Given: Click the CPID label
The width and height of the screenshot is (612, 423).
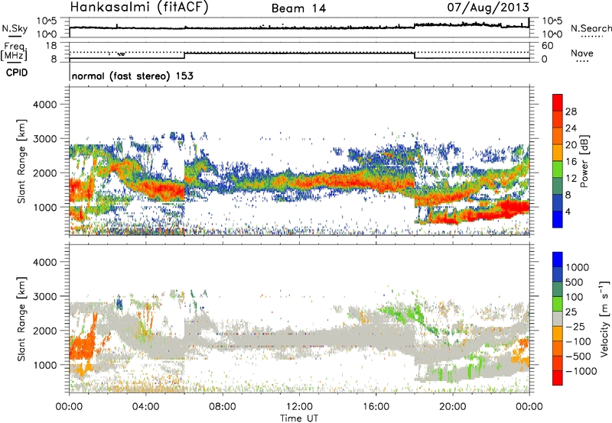Looking at the screenshot, I should click(x=17, y=73).
